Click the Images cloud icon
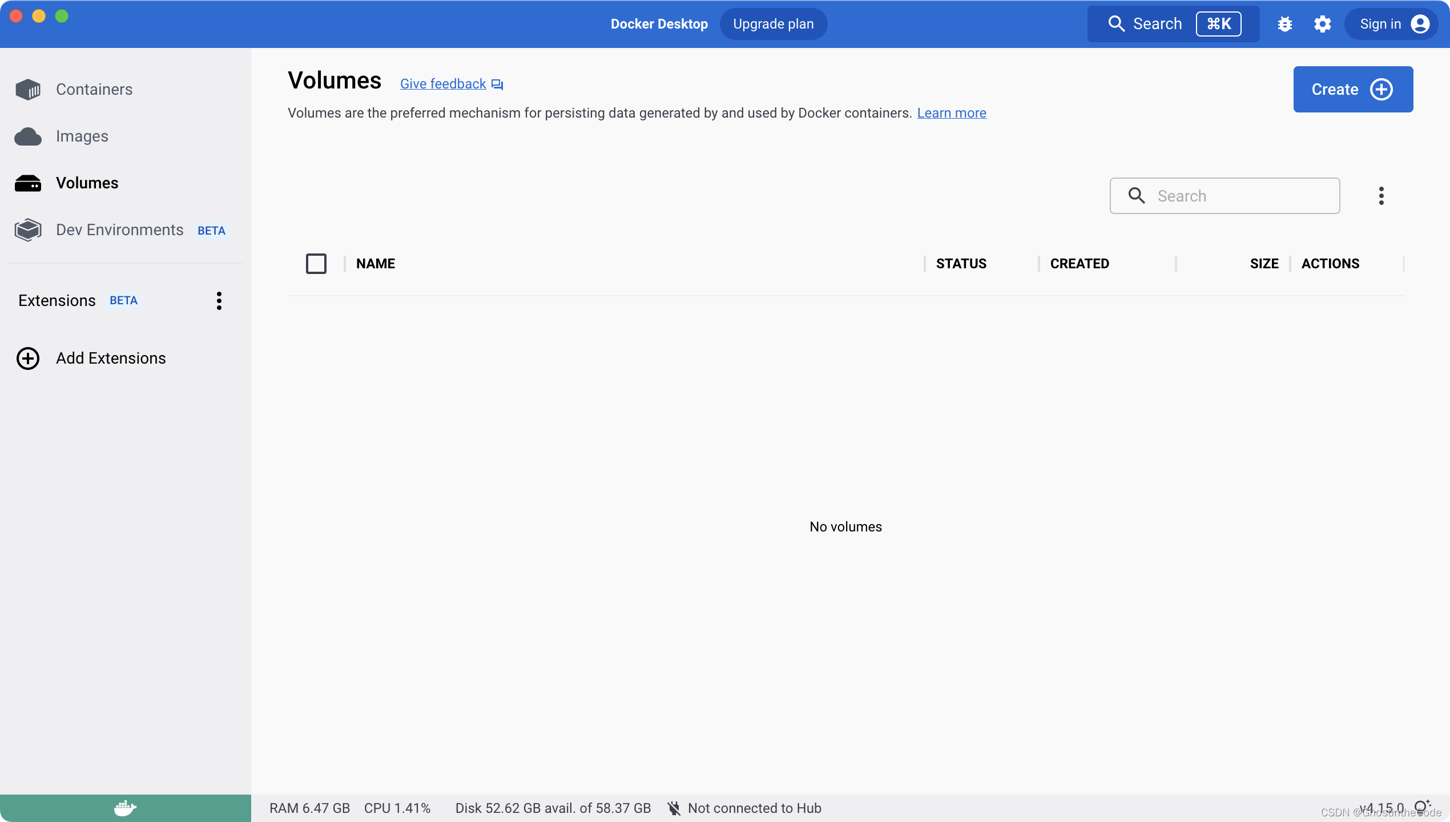The image size is (1450, 822). (x=28, y=136)
